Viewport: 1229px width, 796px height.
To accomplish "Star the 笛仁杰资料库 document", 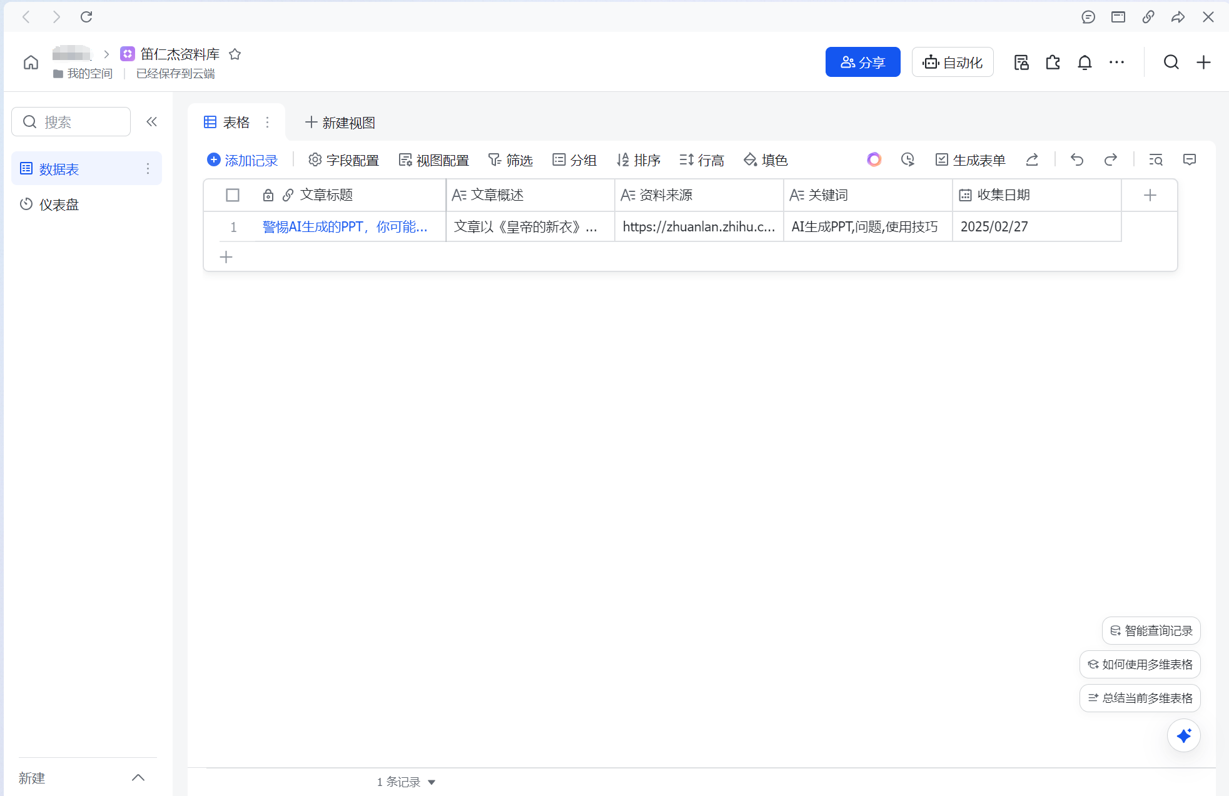I will [235, 54].
